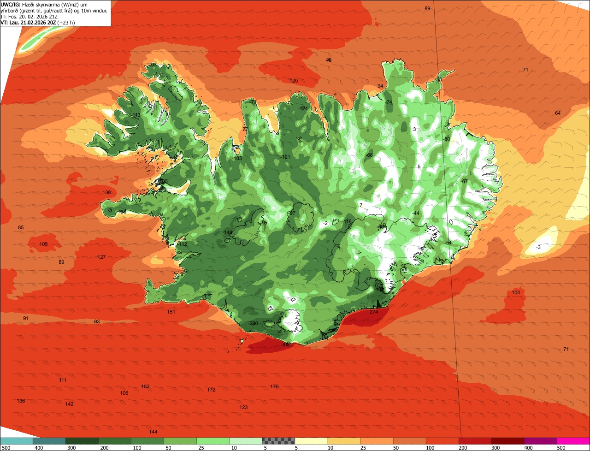The image size is (590, 451).
Task: Click the value 142 in the southwest ocean
Action: click(x=69, y=404)
